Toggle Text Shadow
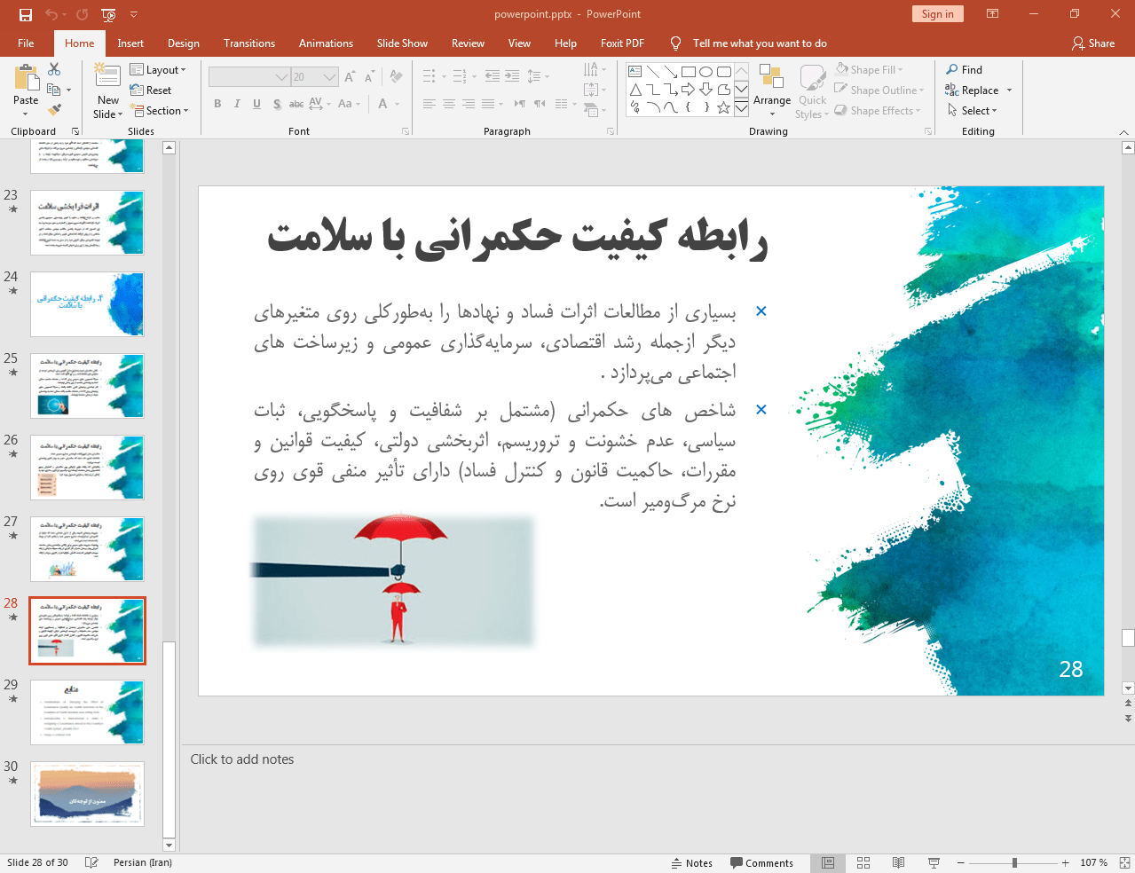 click(x=277, y=104)
